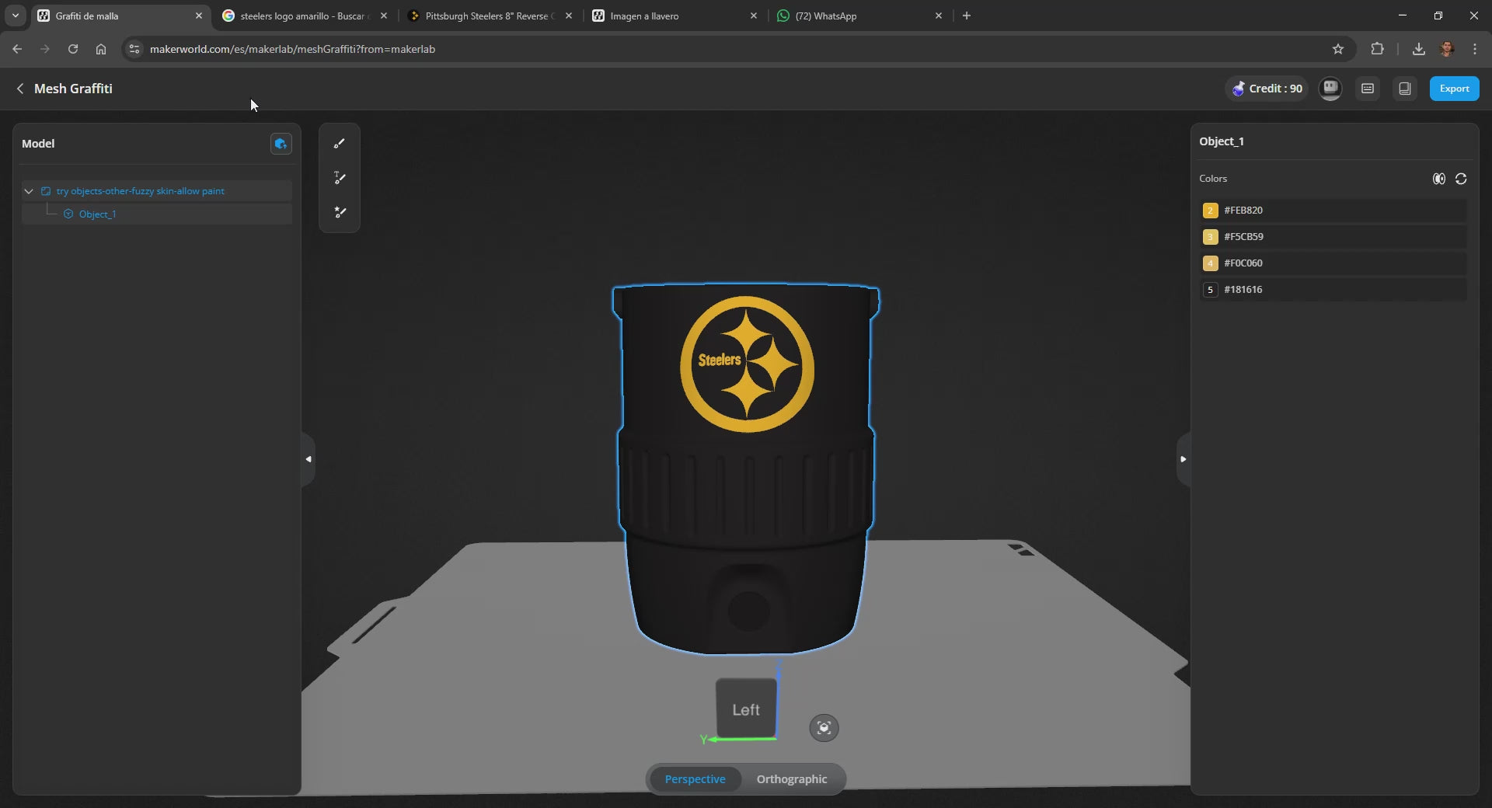
Task: Click the Left face of the view cube
Action: pyautogui.click(x=746, y=709)
